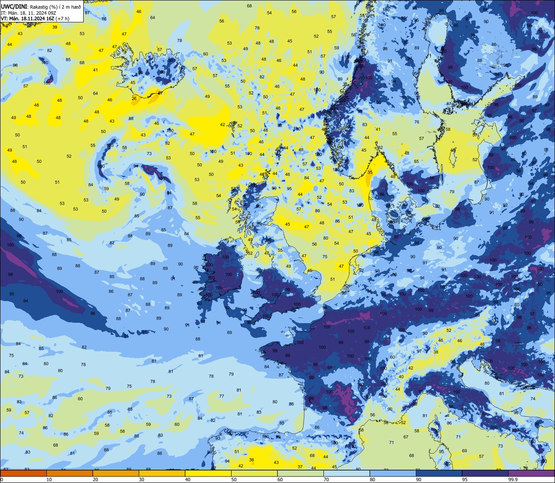The image size is (555, 483).
Task: Click the legend swatch between 80 and 90
Action: tap(393, 473)
